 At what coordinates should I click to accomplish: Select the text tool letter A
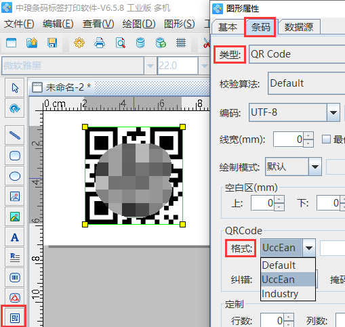click(x=15, y=237)
